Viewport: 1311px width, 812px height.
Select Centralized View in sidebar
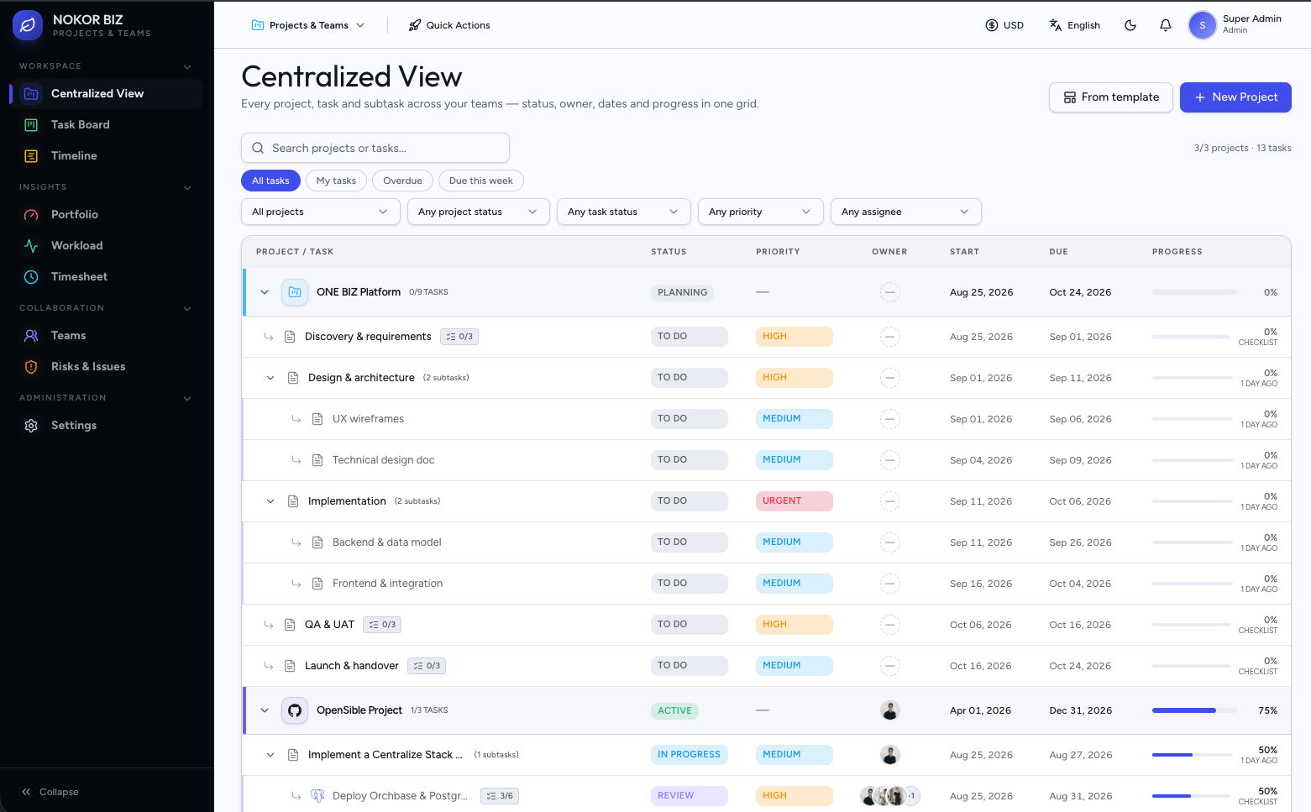pos(106,93)
